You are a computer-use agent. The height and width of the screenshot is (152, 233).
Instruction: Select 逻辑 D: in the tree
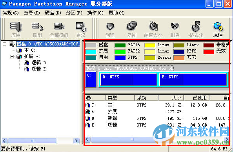(x=39, y=63)
